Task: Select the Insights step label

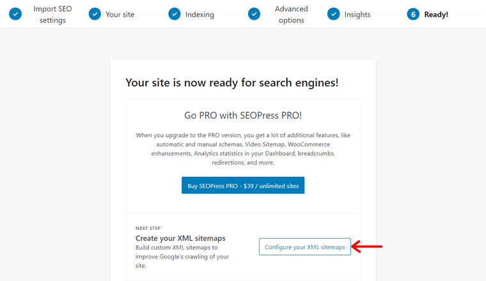Action: [357, 15]
